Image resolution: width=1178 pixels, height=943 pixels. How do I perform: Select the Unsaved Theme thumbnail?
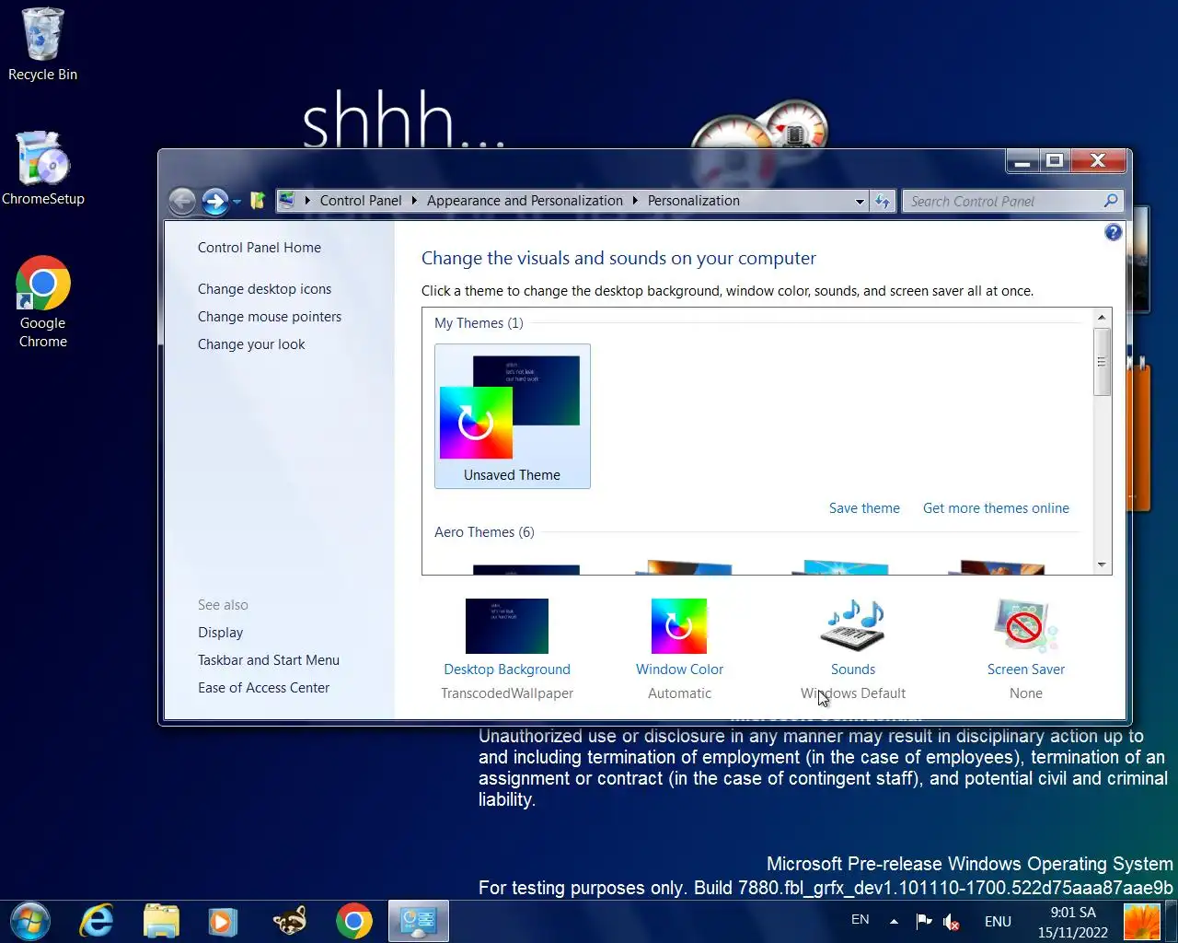[513, 416]
